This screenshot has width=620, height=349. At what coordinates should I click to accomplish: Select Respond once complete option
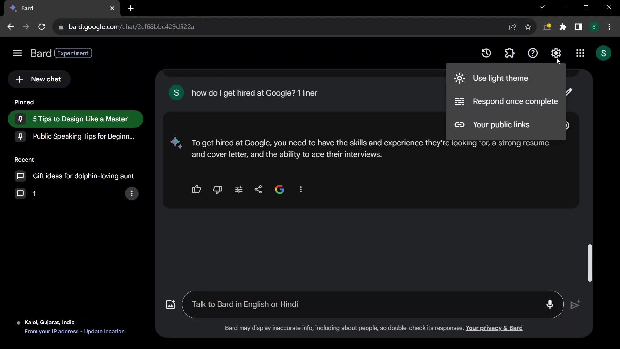(x=506, y=101)
